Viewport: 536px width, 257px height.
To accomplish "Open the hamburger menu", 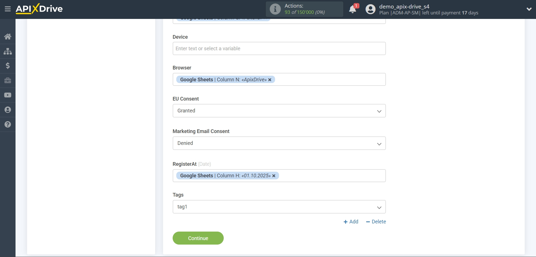I will pos(8,9).
